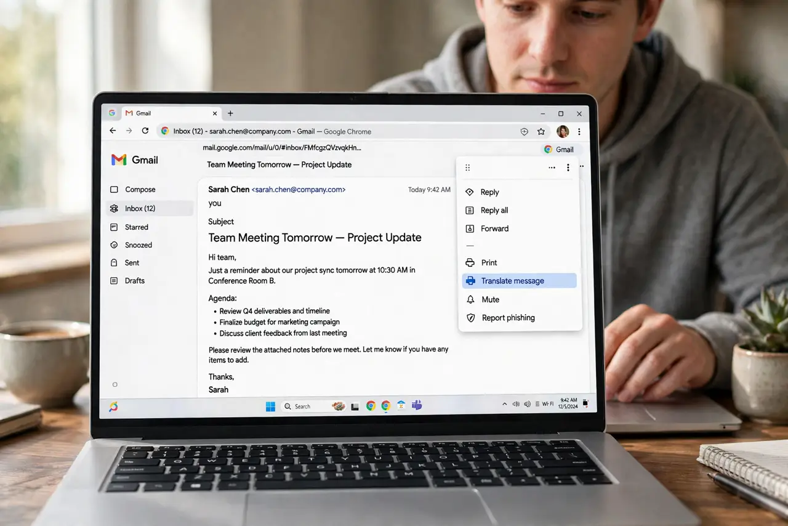Click Chrome's forward navigation arrow

[129, 131]
